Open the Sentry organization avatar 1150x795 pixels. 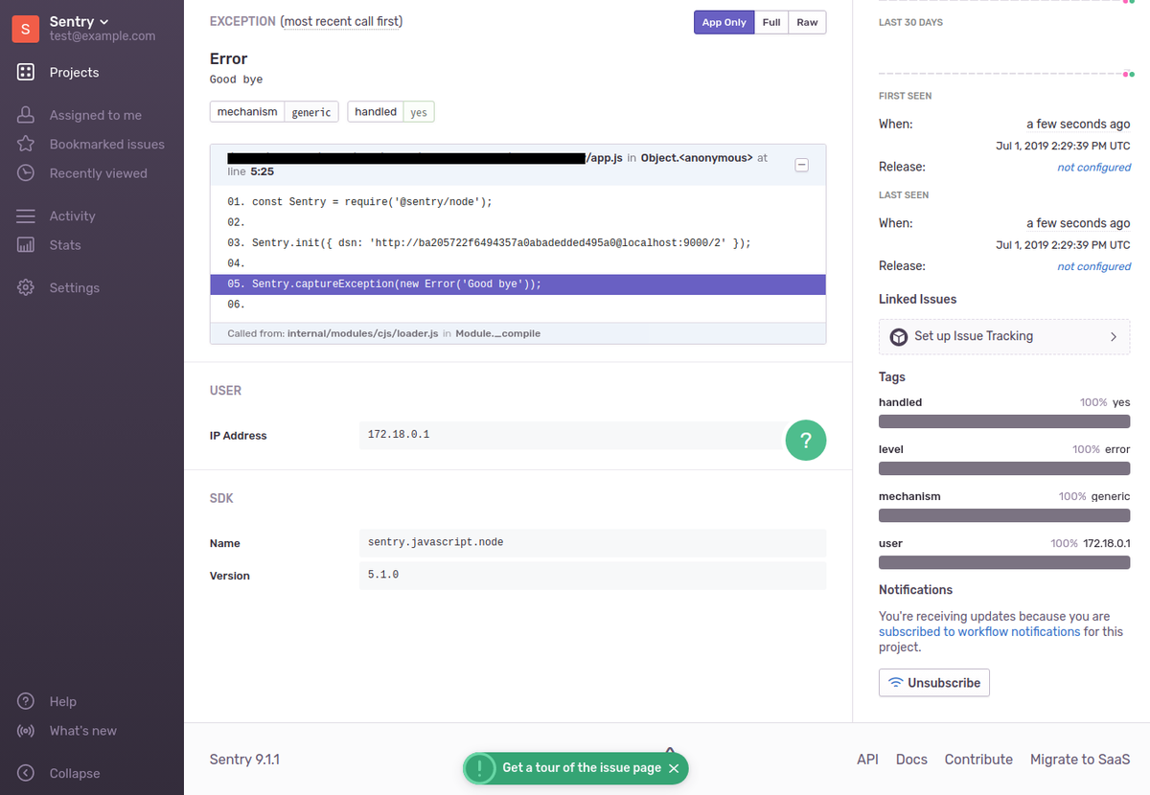pos(25,29)
